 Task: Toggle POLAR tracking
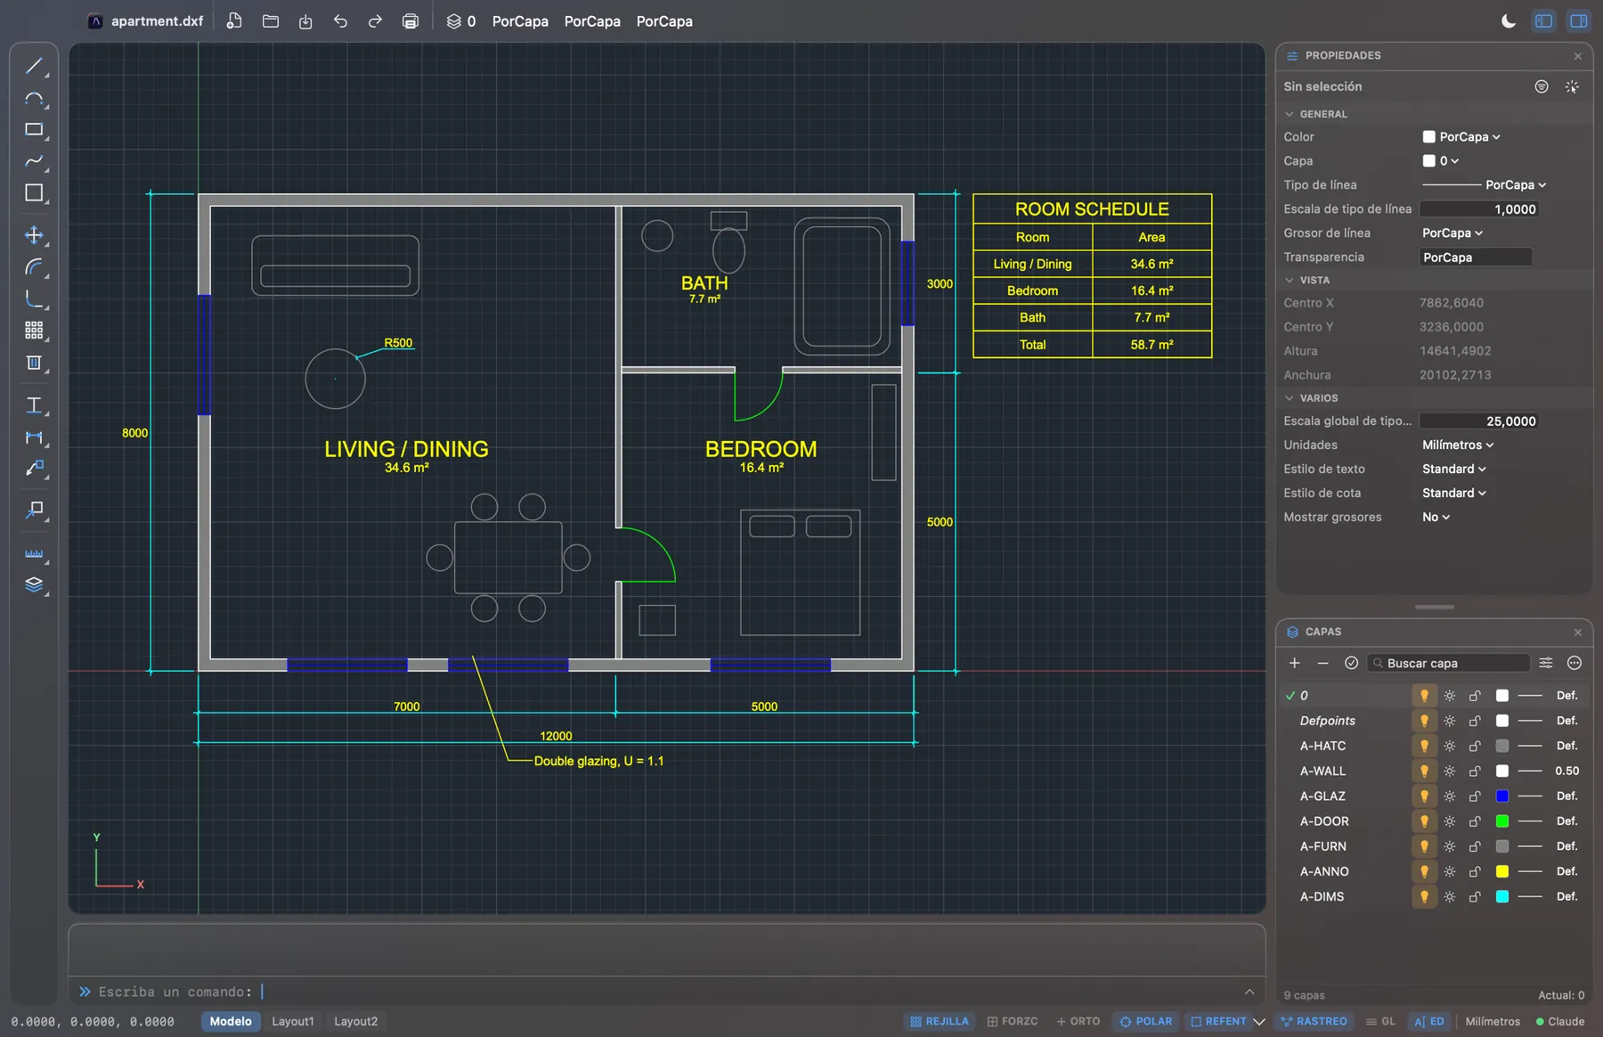(x=1146, y=1022)
